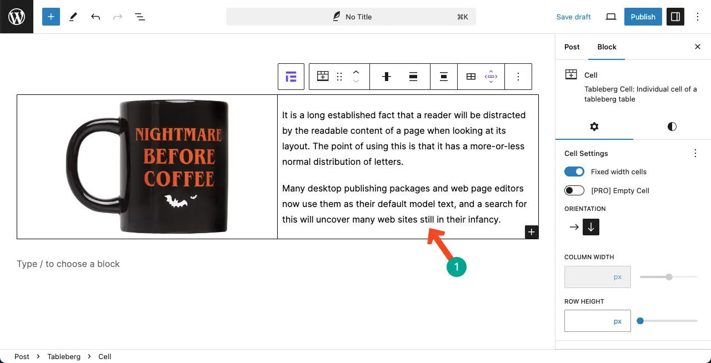
Task: Click the cell block type icon
Action: click(323, 77)
